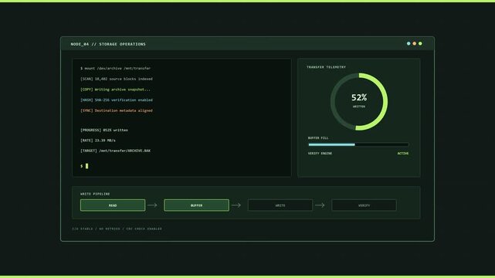Click the ACTIVE verify engine status
This screenshot has height=278, width=495.
click(x=403, y=154)
